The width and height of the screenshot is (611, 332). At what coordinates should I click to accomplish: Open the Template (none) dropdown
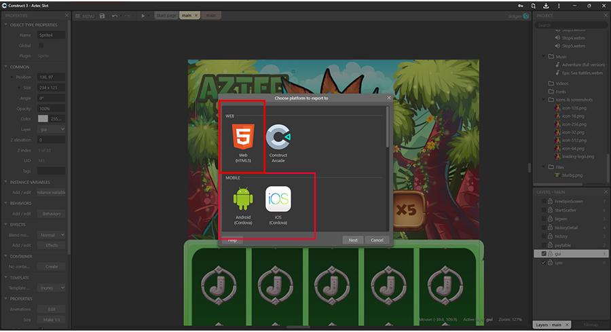tap(52, 288)
